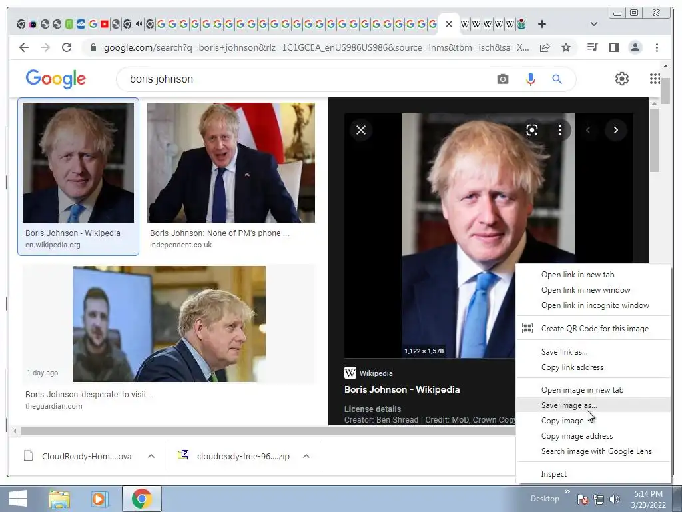
Task: Toggle the Chrome side panel
Action: tap(613, 47)
